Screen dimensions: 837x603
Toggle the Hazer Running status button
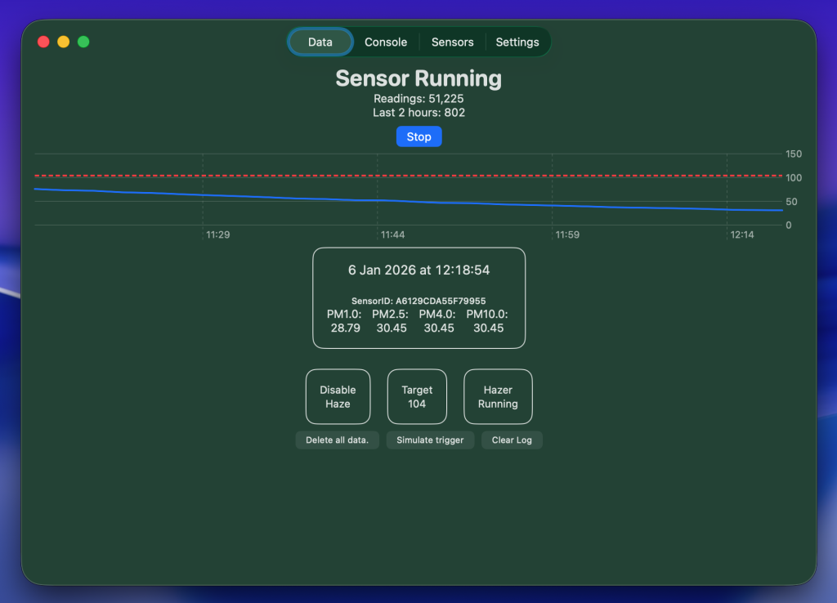[498, 397]
